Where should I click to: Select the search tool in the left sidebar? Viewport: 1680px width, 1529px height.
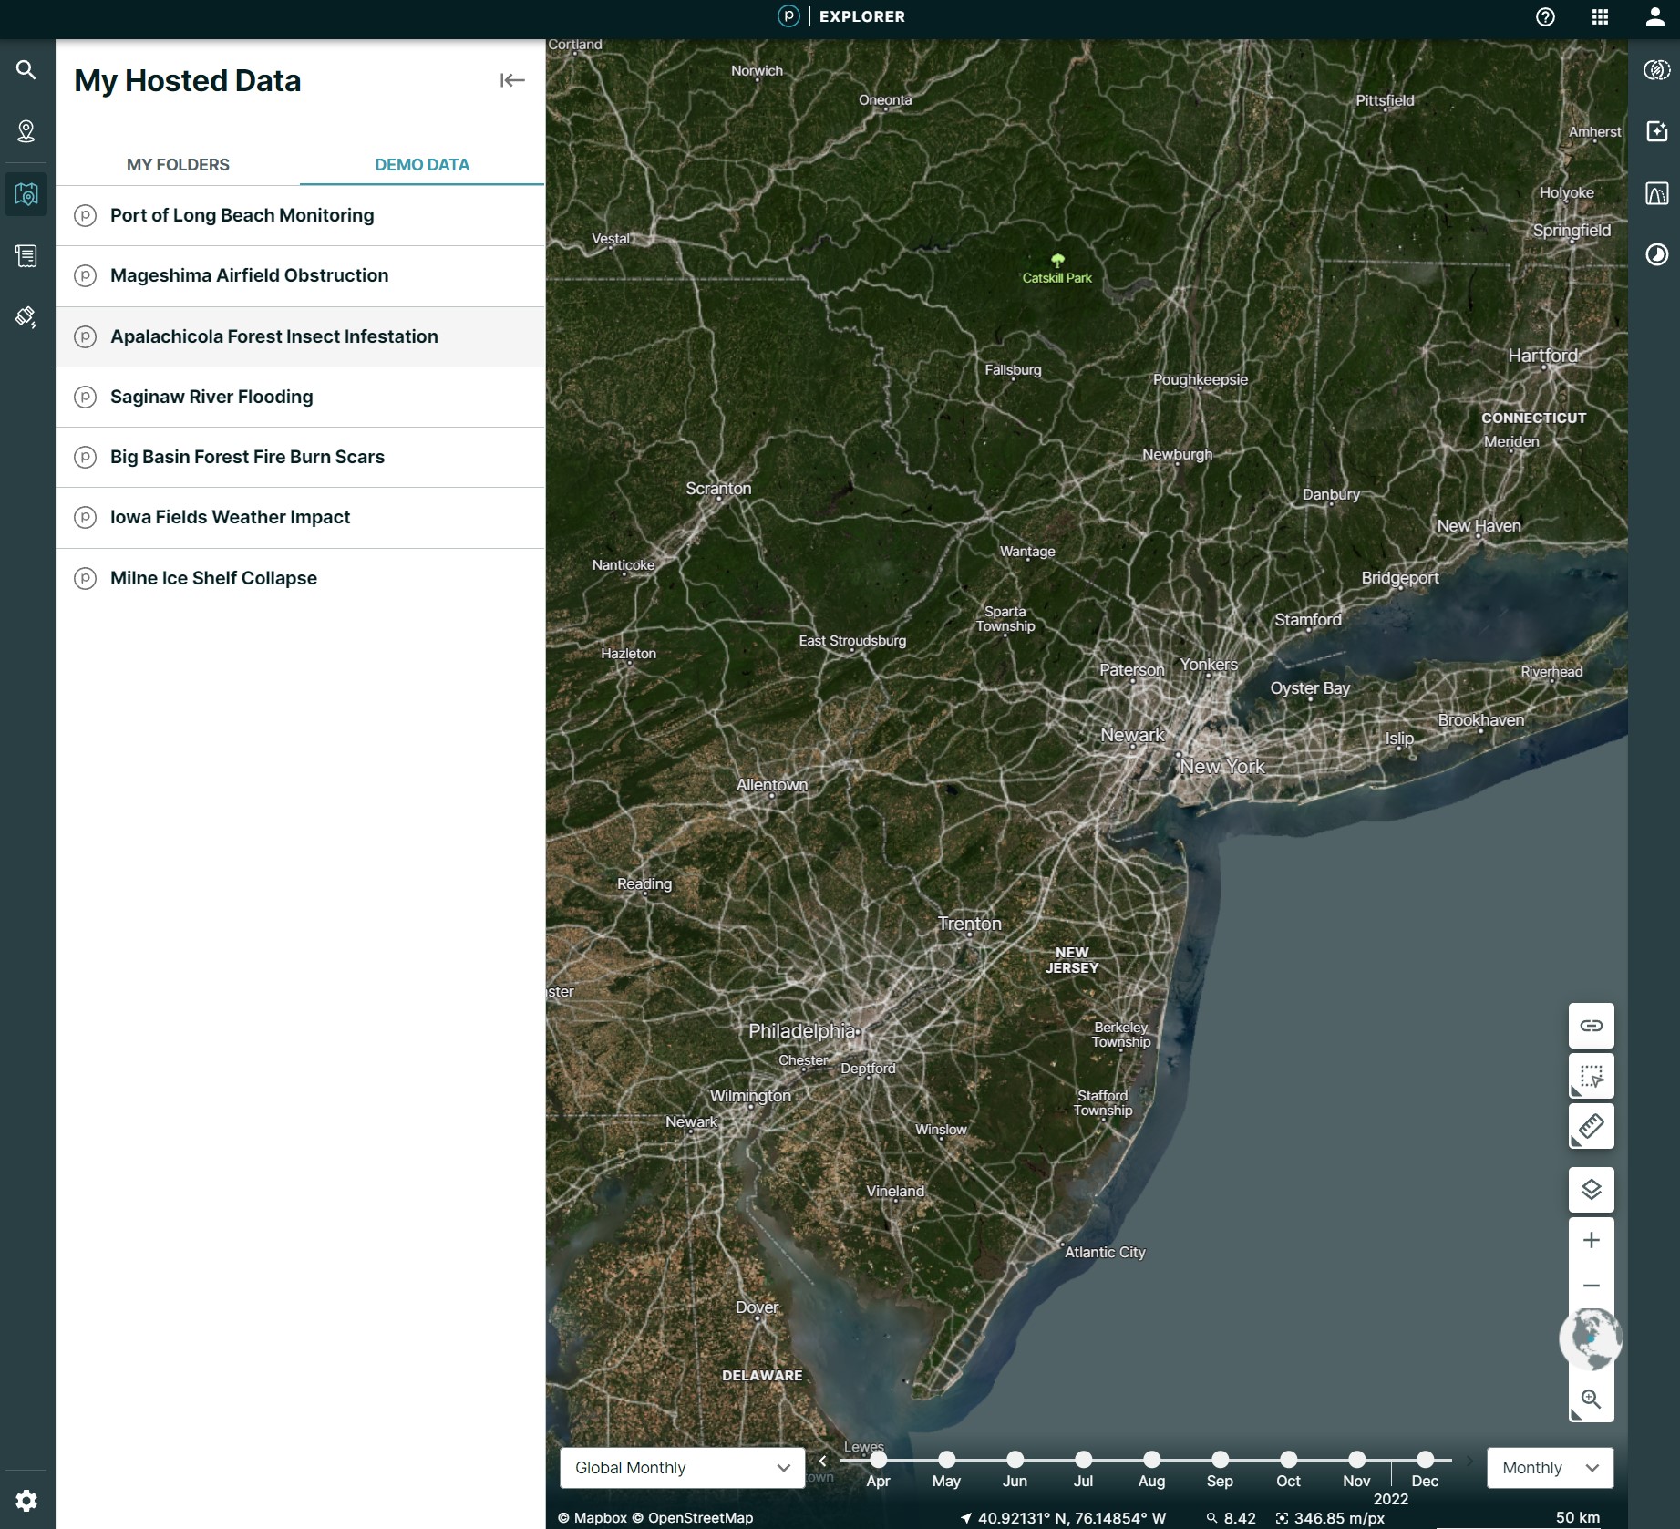click(x=26, y=69)
